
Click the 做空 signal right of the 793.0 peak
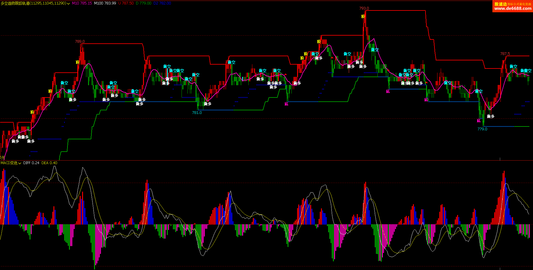pyautogui.click(x=375, y=50)
